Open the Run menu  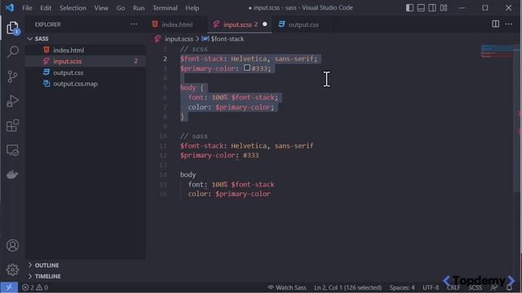(x=139, y=8)
